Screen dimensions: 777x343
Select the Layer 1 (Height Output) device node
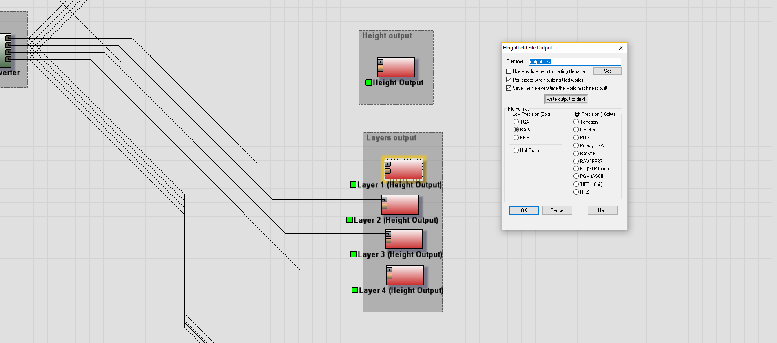[404, 169]
